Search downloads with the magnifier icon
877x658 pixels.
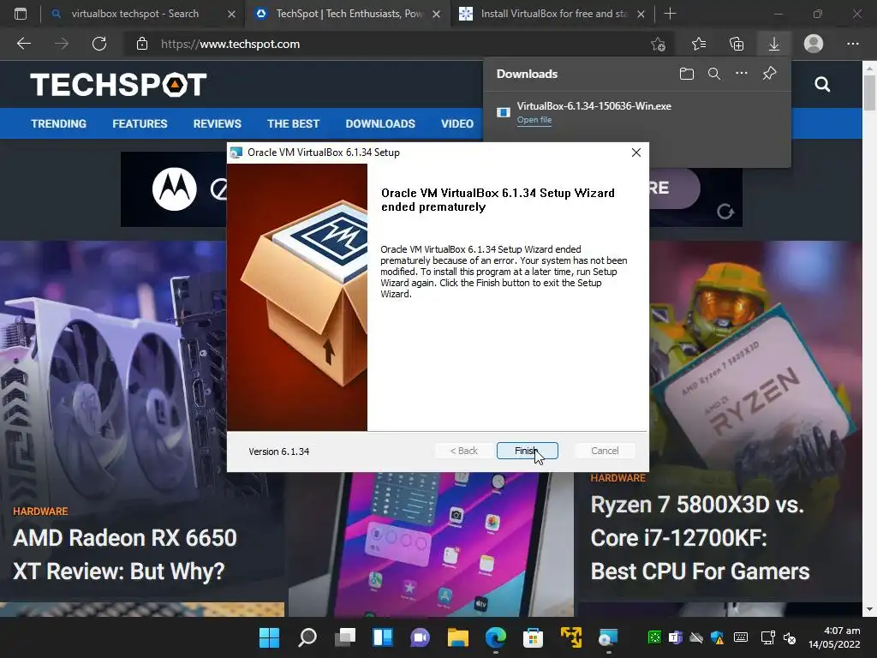(x=714, y=74)
